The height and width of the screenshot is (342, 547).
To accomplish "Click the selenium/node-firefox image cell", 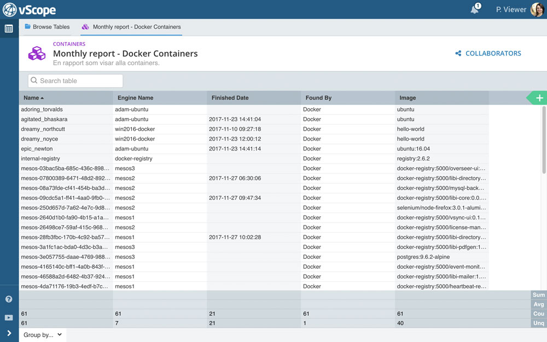I will click(441, 207).
